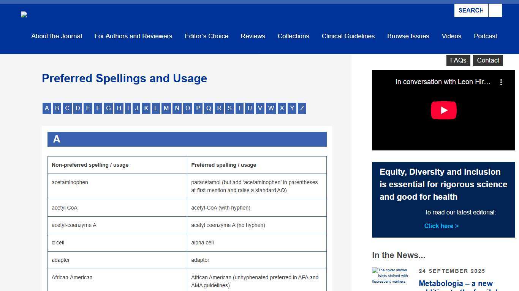The height and width of the screenshot is (291, 519).
Task: Go to Editor's Choice section
Action: (206, 36)
